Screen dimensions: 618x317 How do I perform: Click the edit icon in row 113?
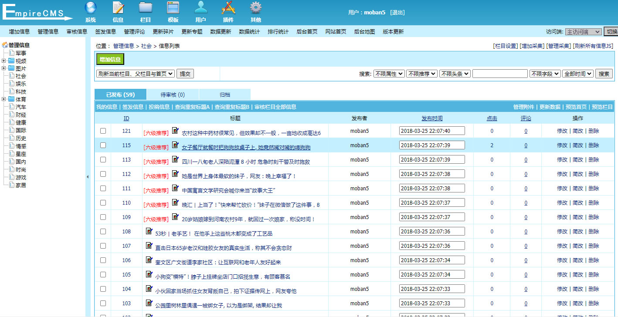[175, 159]
